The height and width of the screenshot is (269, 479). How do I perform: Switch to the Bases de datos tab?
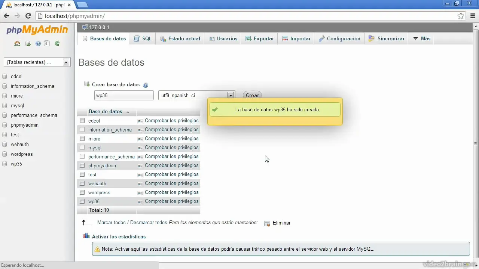click(104, 38)
